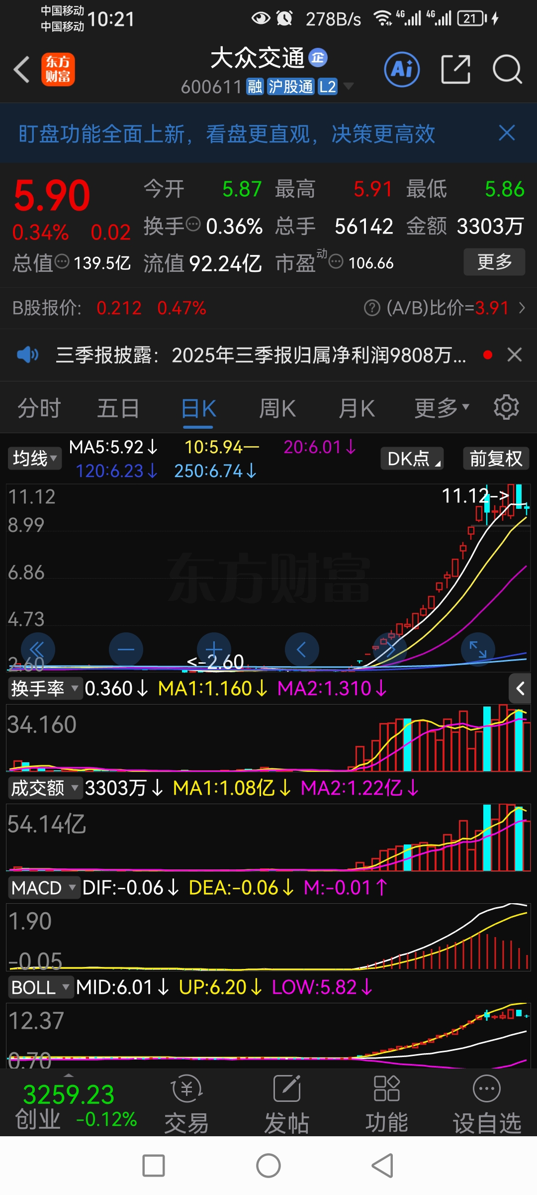Dismiss the 三季报披露 news ticker
Screen dimensions: 537x1195
tap(515, 355)
